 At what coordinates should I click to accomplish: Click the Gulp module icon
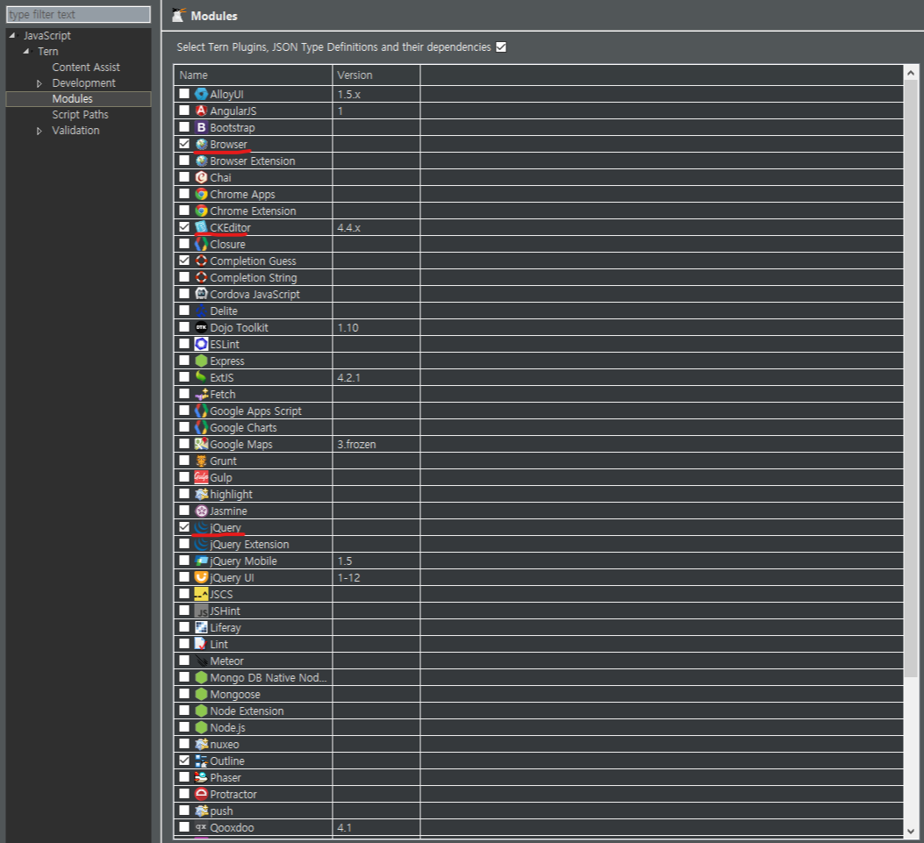point(201,477)
